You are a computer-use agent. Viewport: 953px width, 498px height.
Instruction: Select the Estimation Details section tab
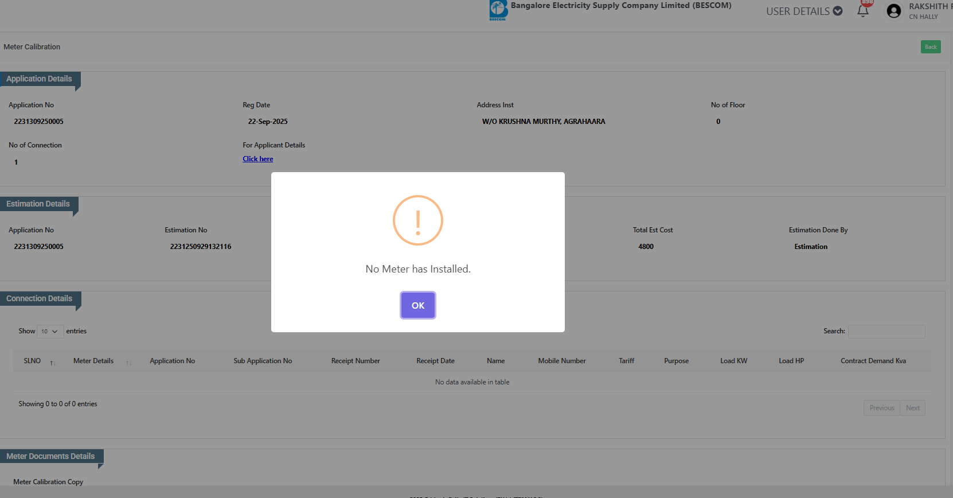click(x=38, y=204)
